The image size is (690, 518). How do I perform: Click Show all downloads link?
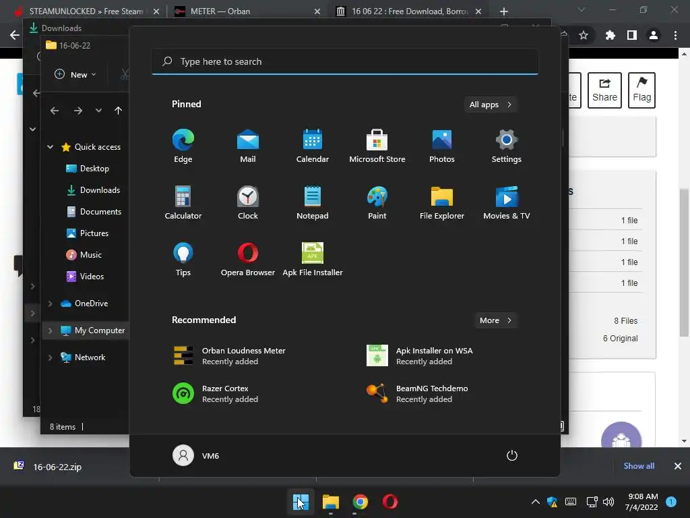point(639,466)
